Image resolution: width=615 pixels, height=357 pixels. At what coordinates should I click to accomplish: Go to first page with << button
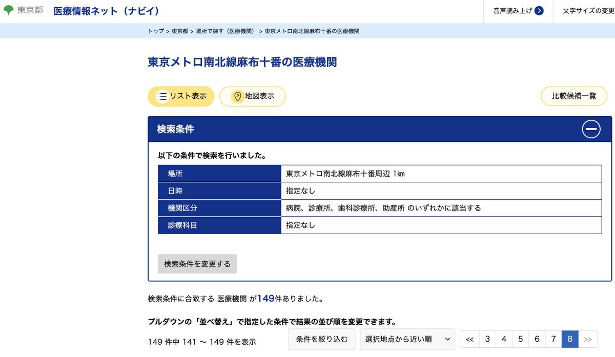click(x=469, y=339)
